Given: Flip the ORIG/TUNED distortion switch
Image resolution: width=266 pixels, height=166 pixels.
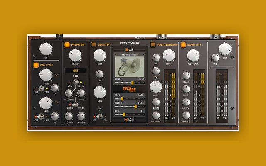Looking at the screenshot, I should [x=76, y=82].
